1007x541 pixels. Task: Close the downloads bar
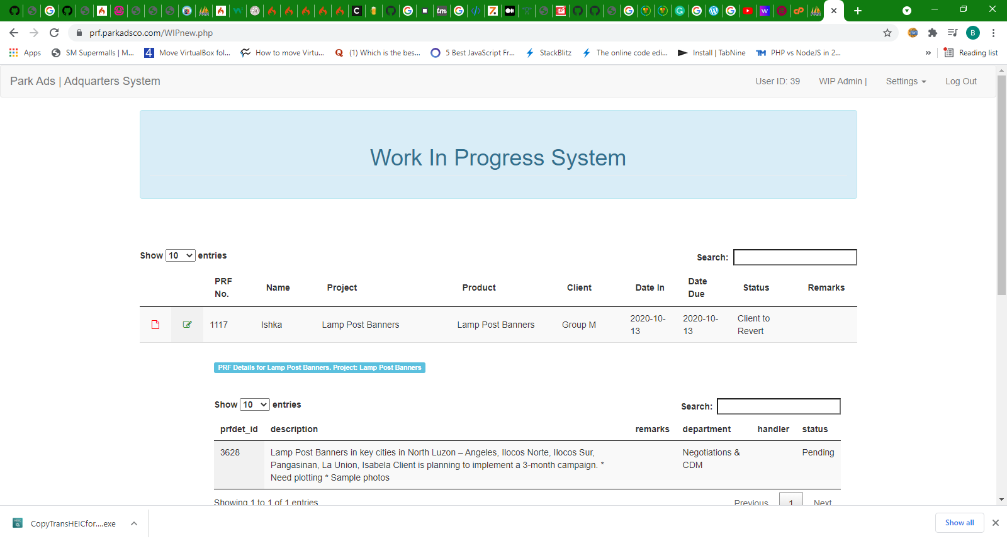[996, 523]
